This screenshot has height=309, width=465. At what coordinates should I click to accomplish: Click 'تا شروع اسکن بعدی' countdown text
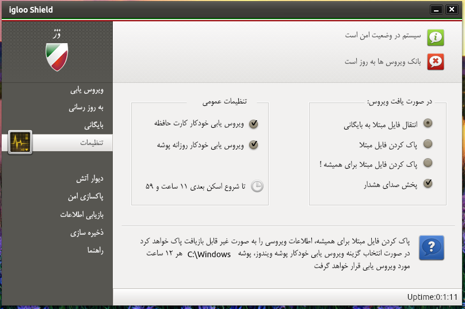196,186
